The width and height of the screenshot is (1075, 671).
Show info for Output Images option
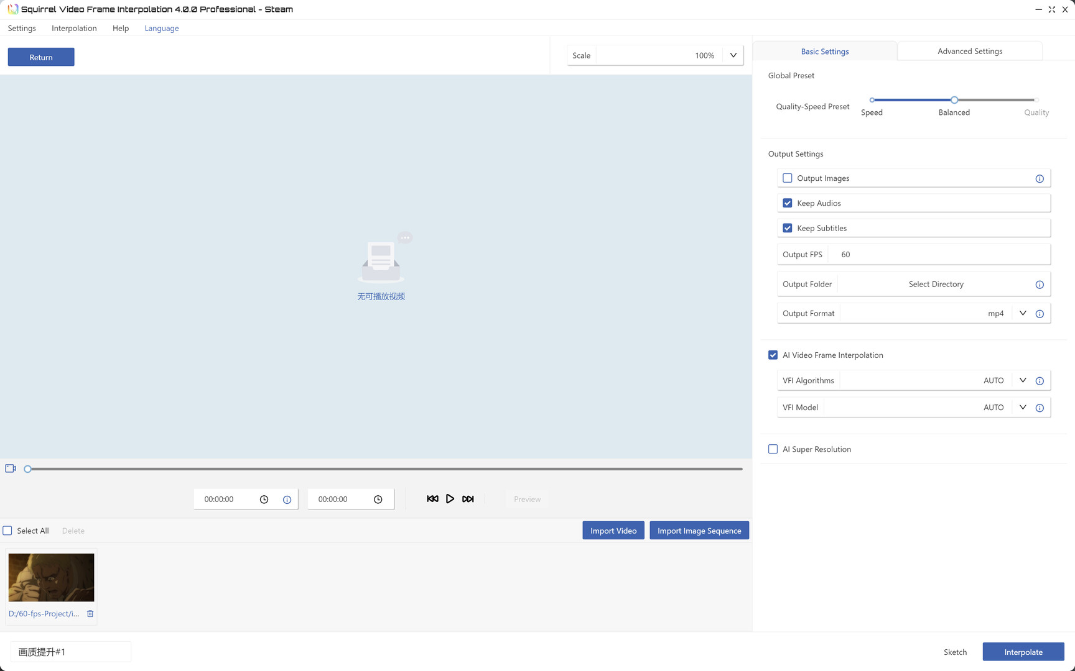(x=1039, y=179)
